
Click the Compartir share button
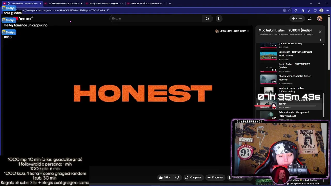coord(193,177)
